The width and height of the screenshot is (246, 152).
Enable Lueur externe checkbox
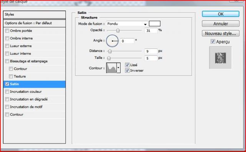[7, 46]
